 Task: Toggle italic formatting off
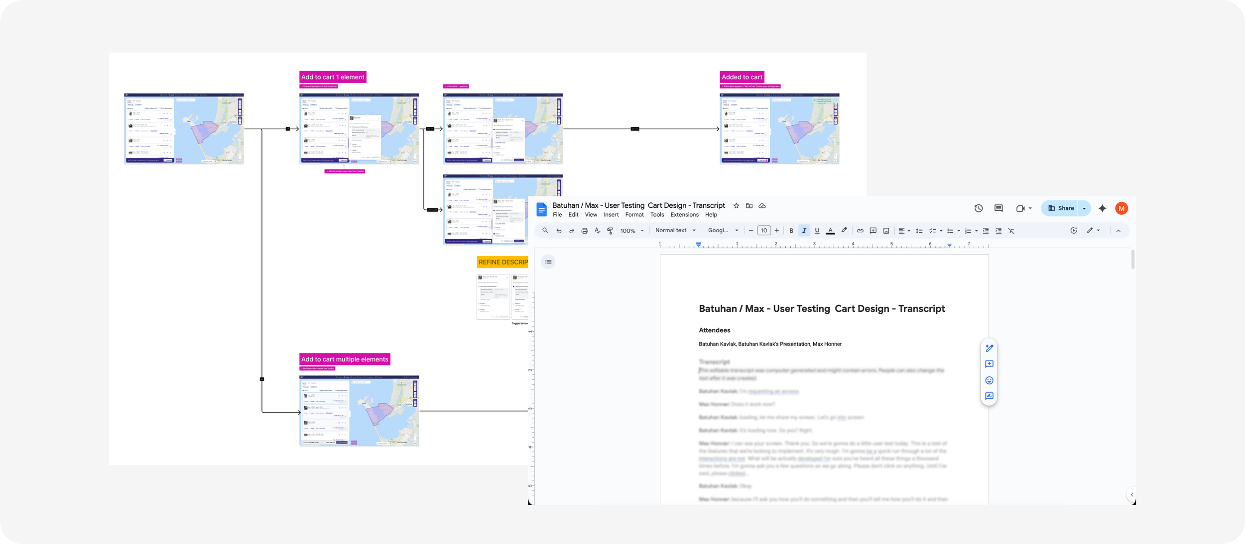804,231
